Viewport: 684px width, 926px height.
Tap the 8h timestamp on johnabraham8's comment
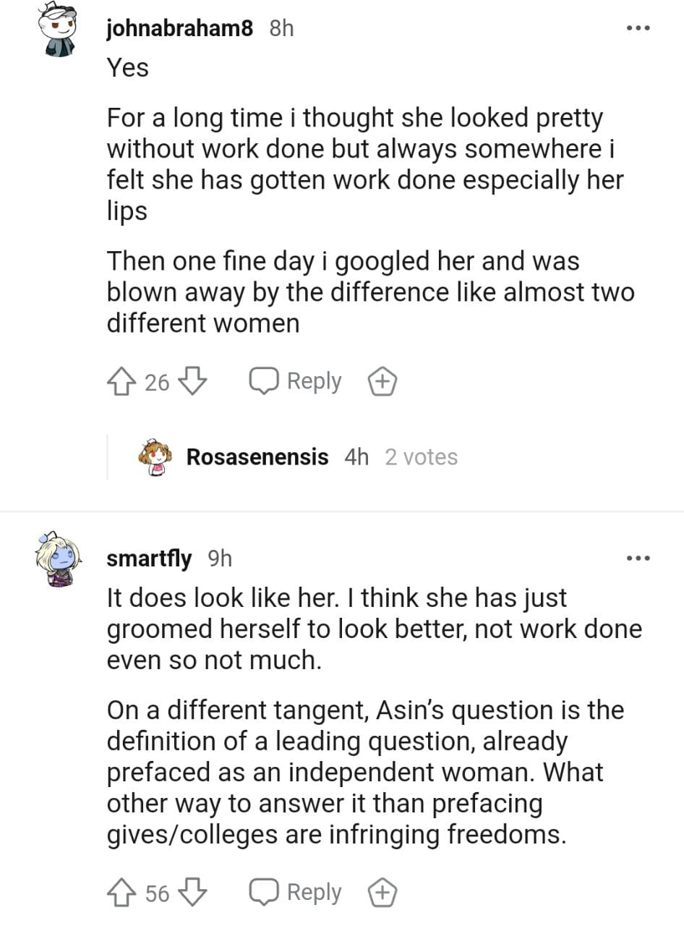coord(281,28)
